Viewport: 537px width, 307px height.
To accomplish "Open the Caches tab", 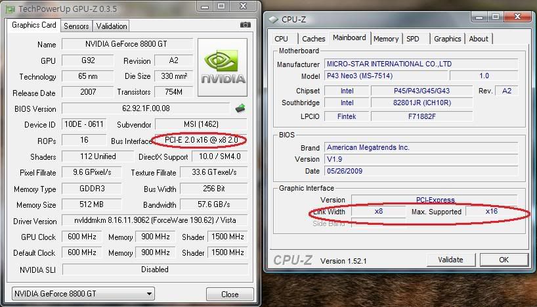I will tap(314, 39).
